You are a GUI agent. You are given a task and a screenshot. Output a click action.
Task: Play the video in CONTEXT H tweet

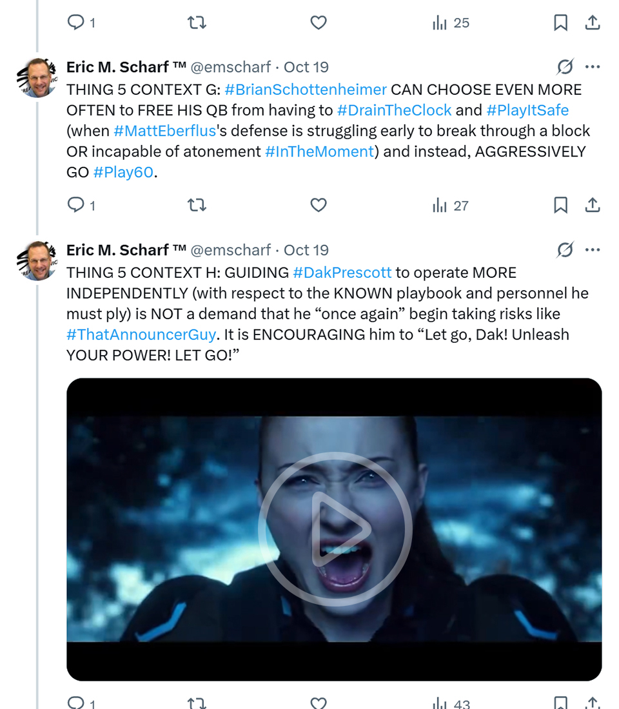335,529
